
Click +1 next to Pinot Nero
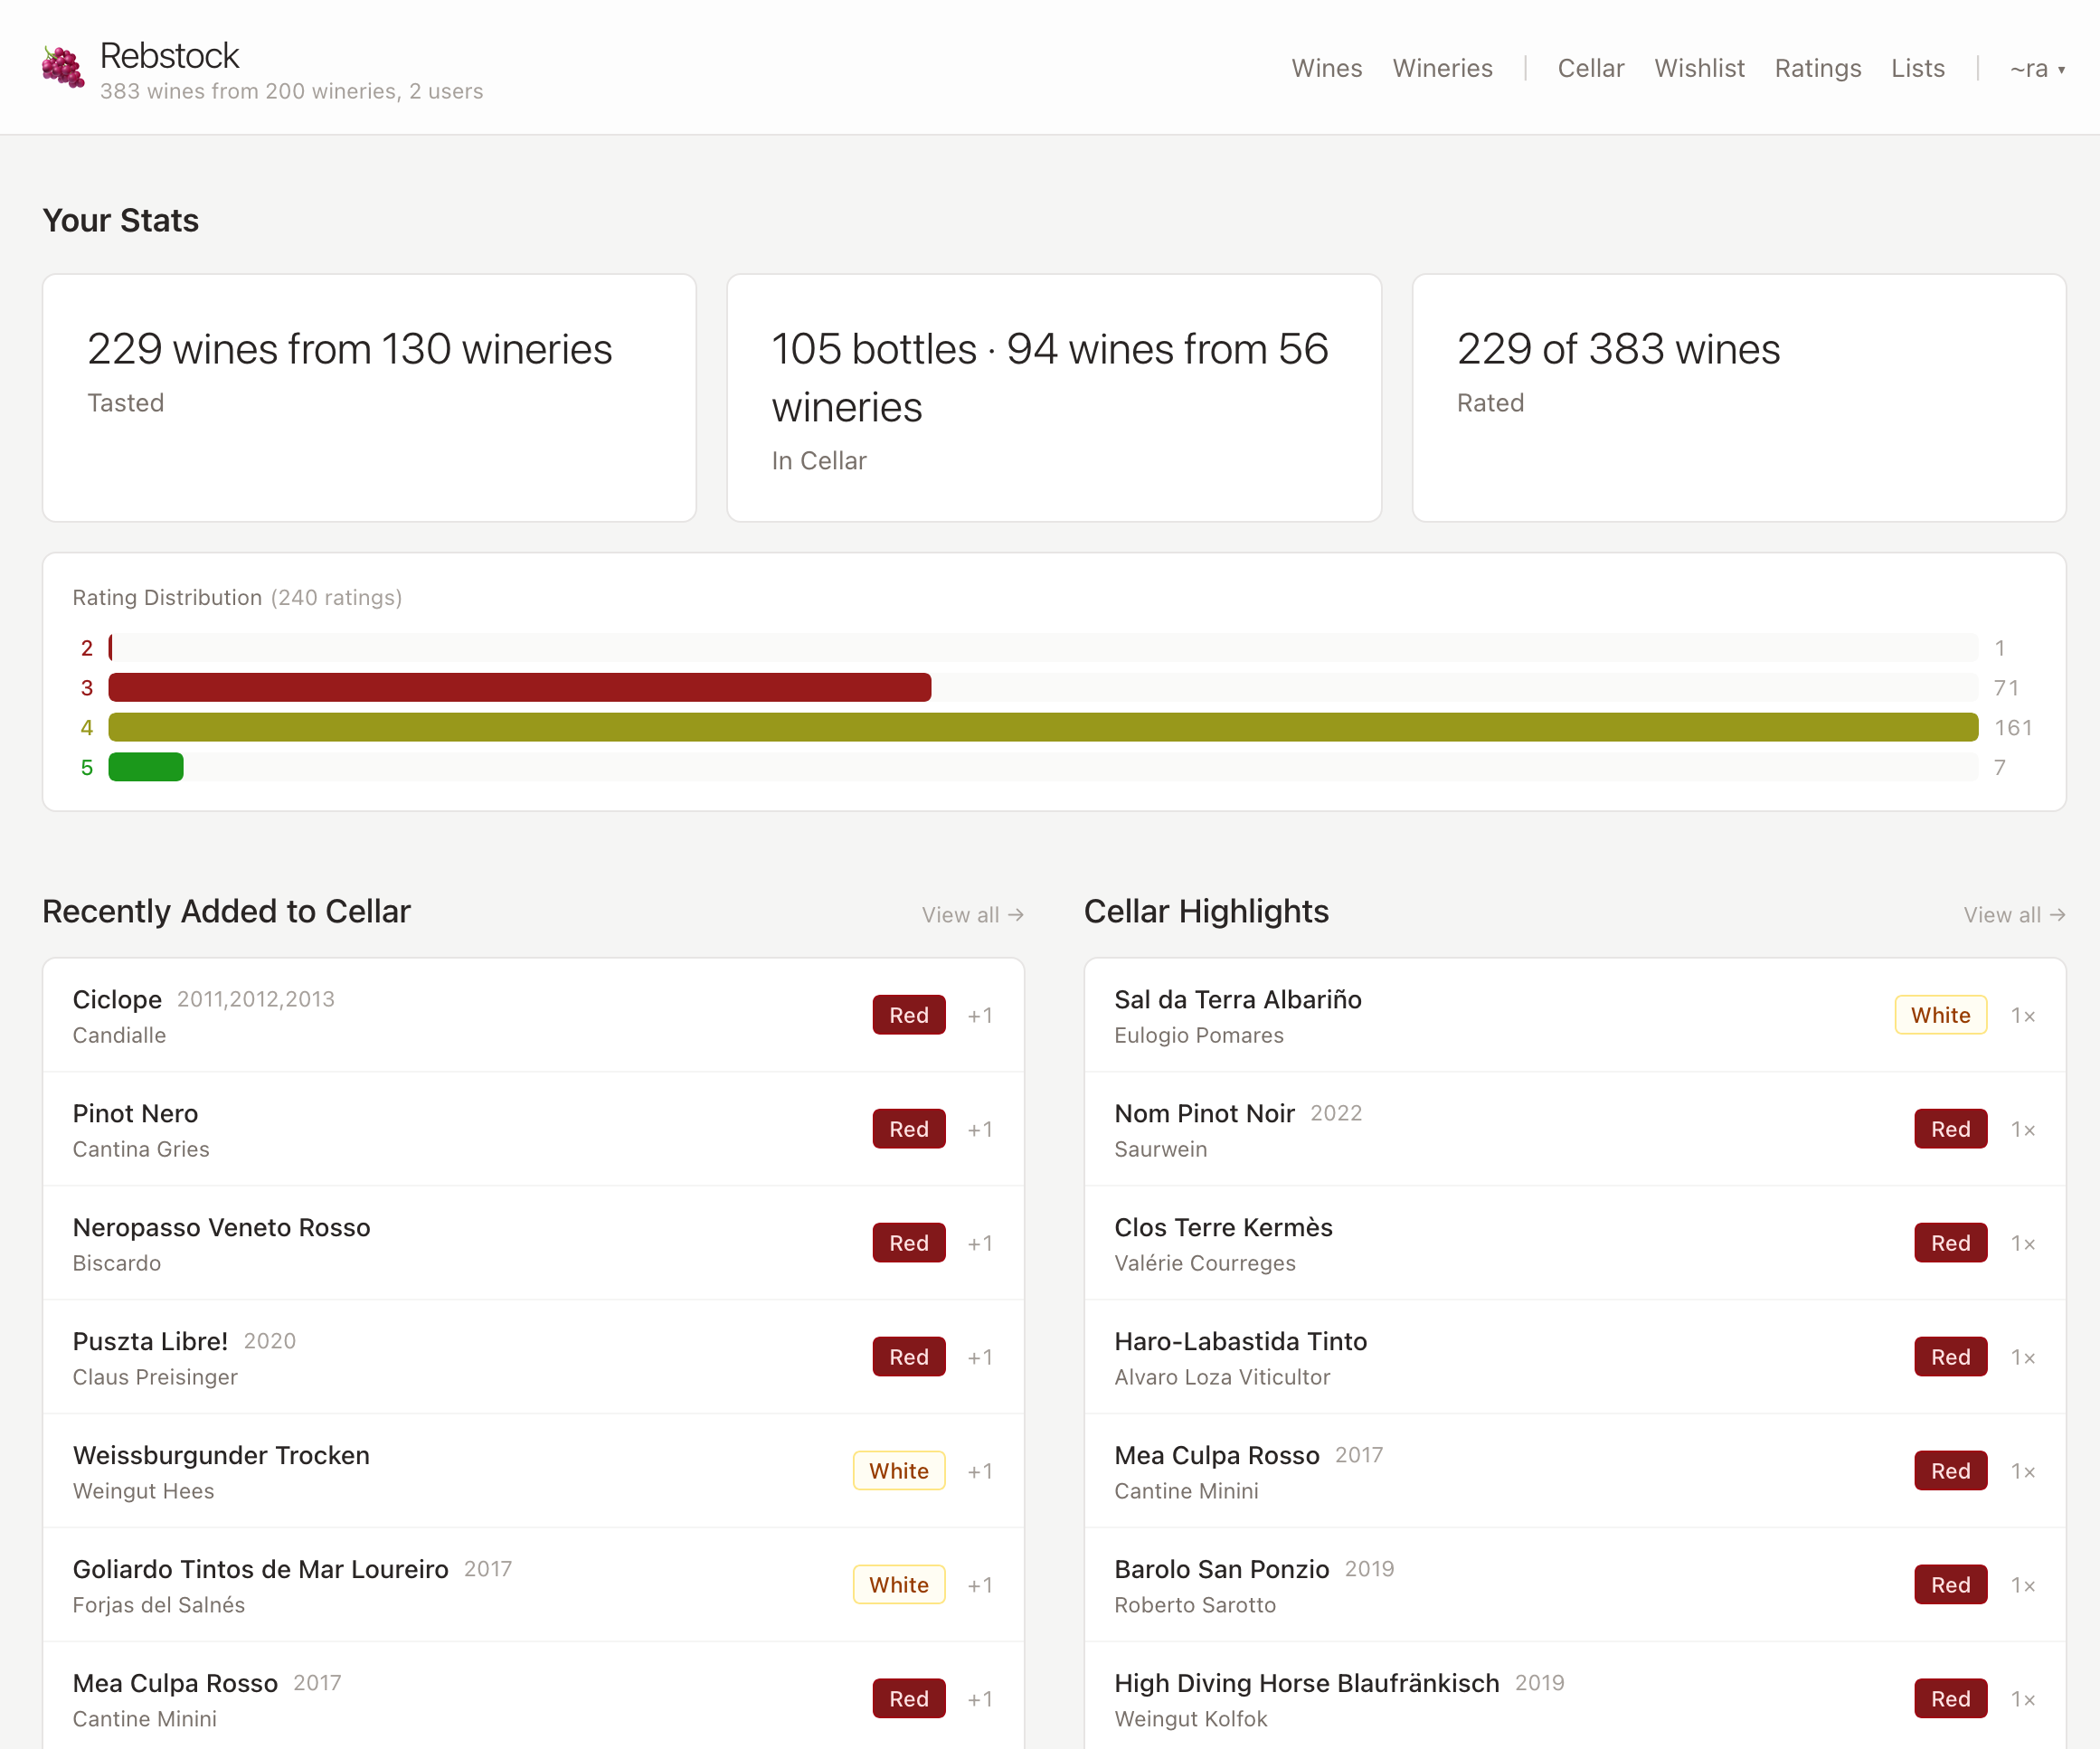pos(980,1129)
